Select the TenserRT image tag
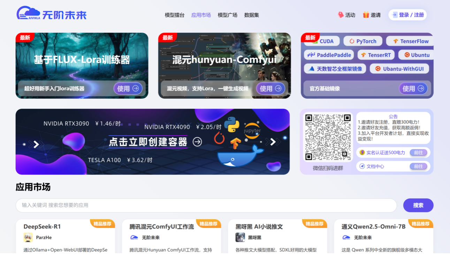Screen dimensions: 450x255 click(376, 55)
